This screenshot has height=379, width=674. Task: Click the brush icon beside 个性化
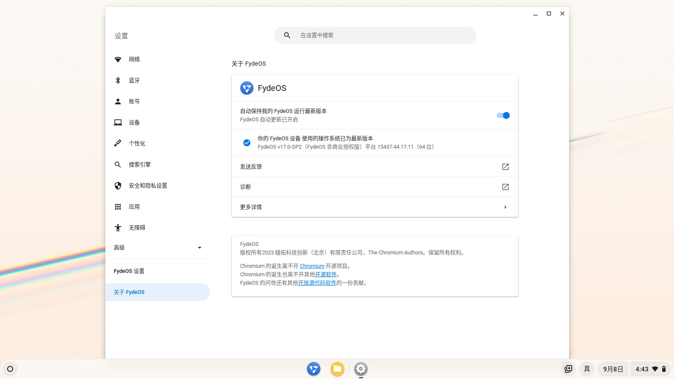118,144
